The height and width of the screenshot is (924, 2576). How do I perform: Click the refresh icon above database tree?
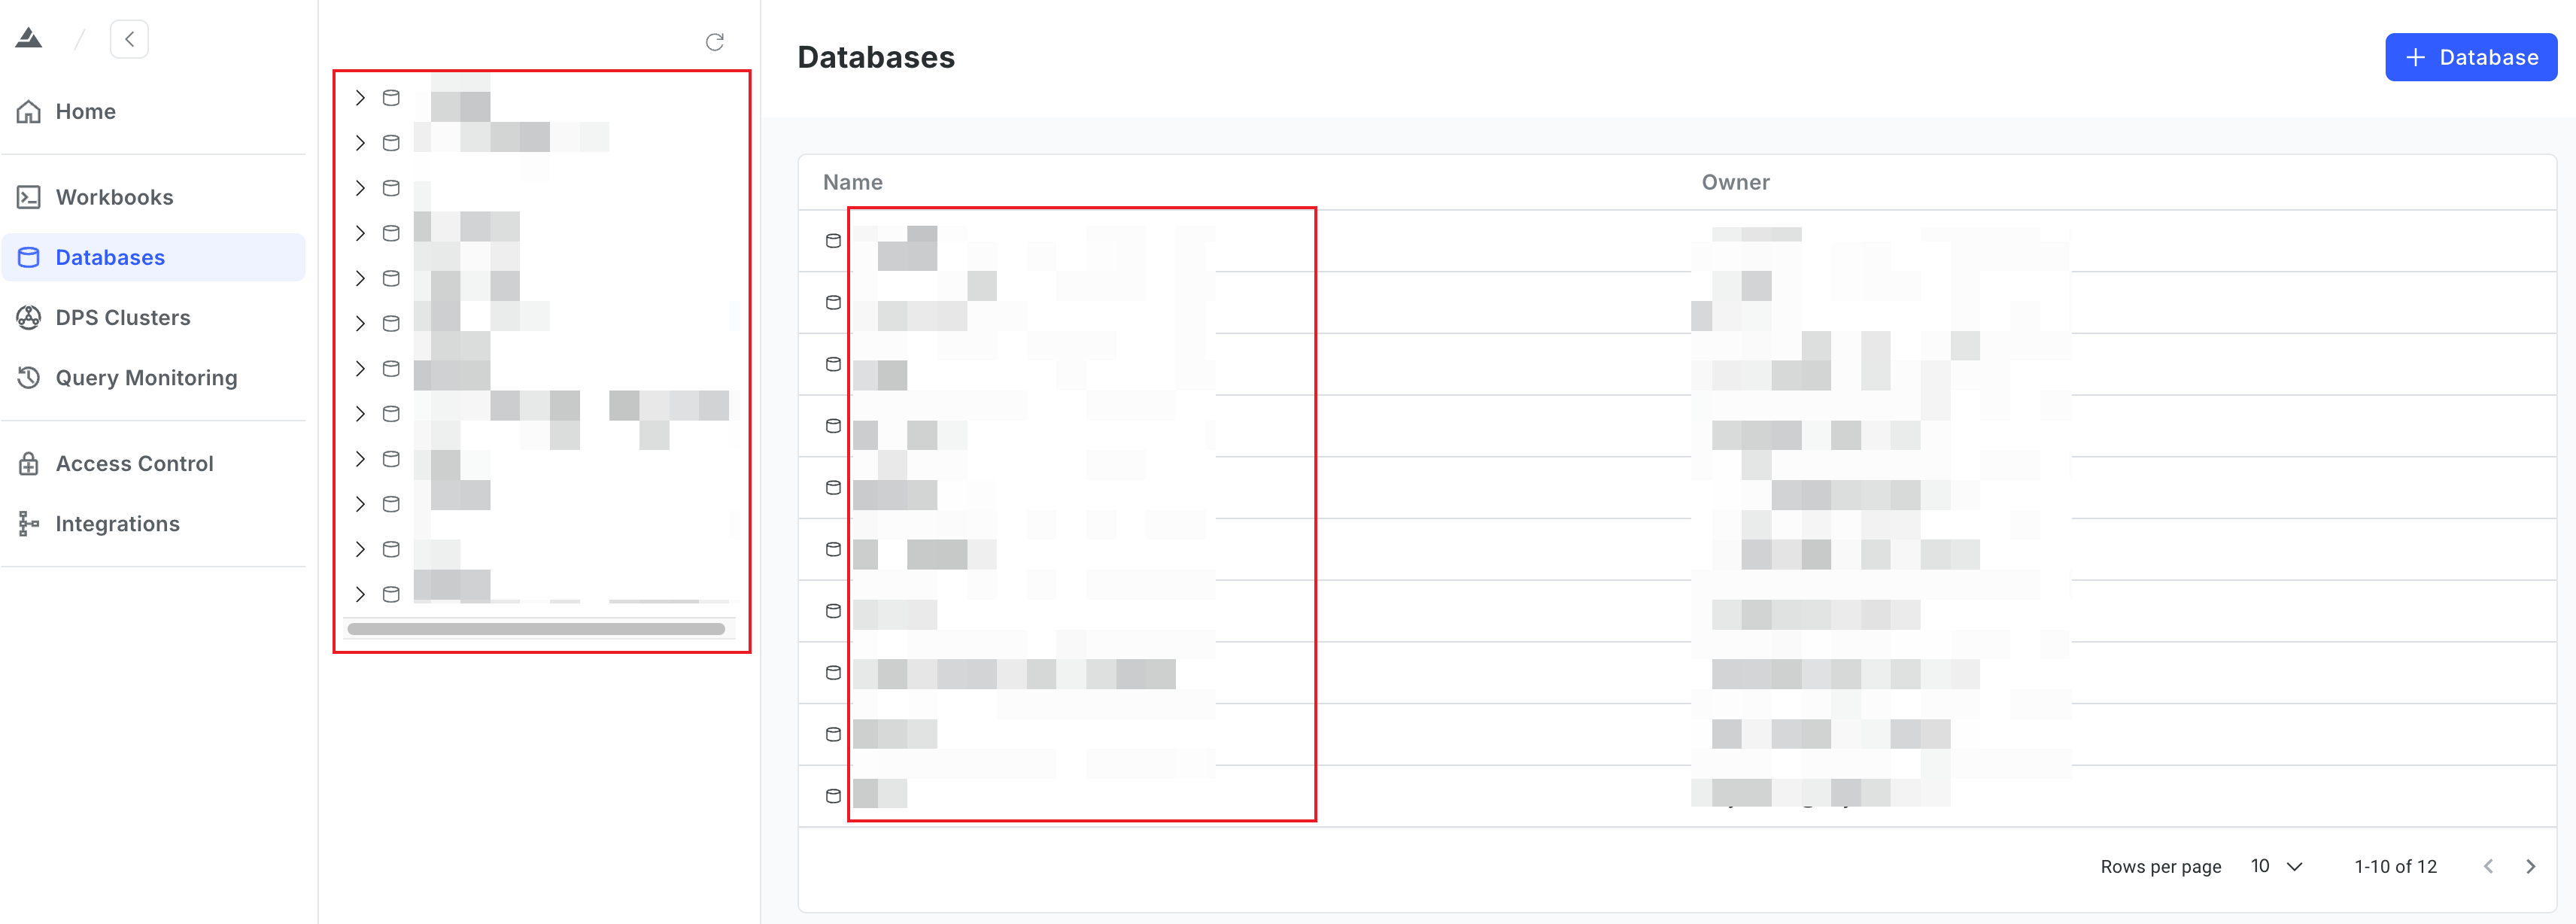point(714,42)
